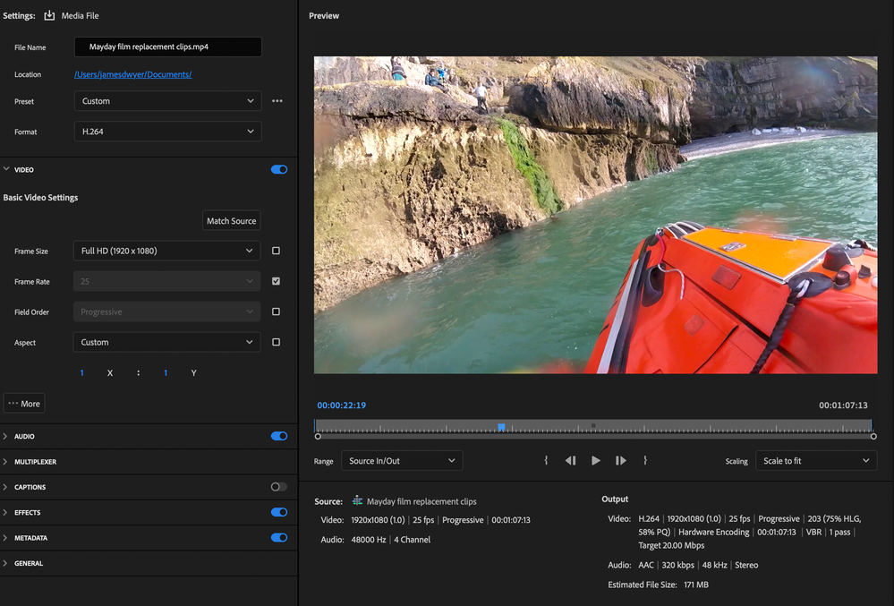Screen dimensions: 894x606
Task: Open the Format H.264 dropdown
Action: pyautogui.click(x=167, y=132)
